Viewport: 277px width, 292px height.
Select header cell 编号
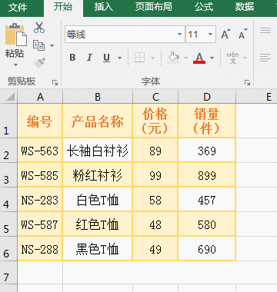[x=40, y=121]
